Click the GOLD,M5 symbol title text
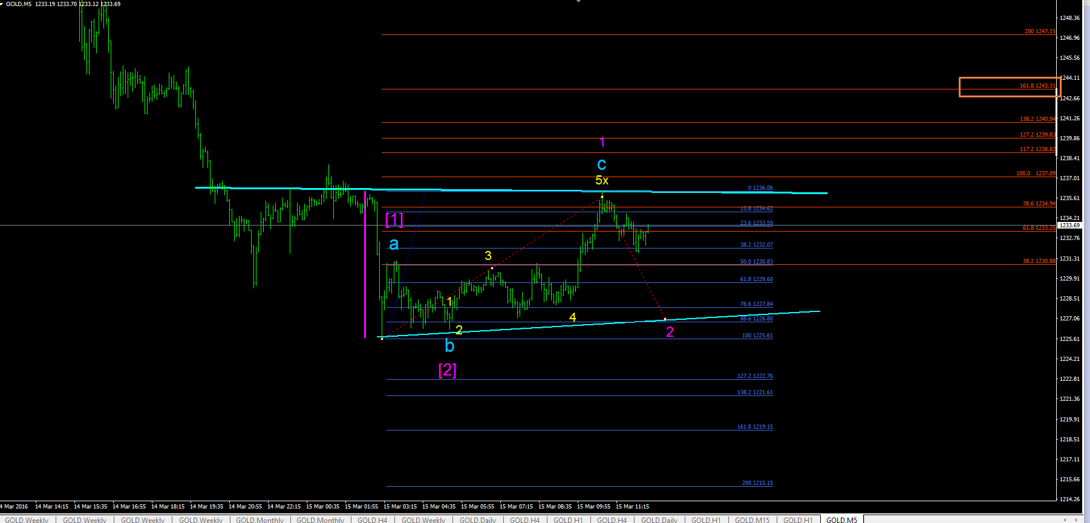1090x523 pixels. 18,4
